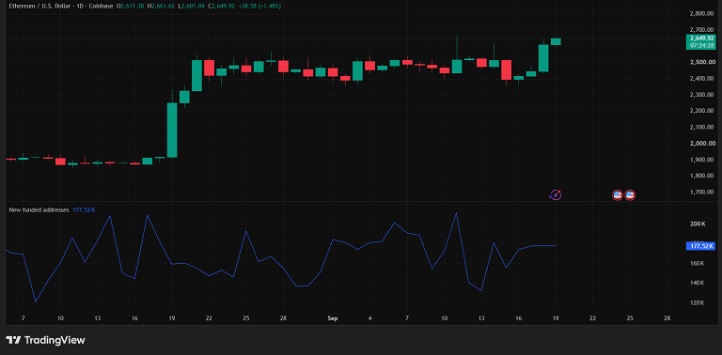Click the 4 date label after Sep
This screenshot has height=355, width=722.
369,318
